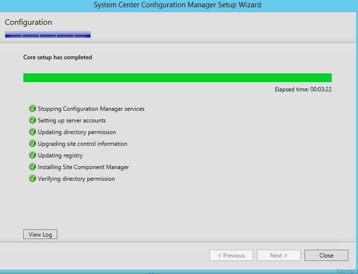Click the disabled Previous button

coord(231,255)
